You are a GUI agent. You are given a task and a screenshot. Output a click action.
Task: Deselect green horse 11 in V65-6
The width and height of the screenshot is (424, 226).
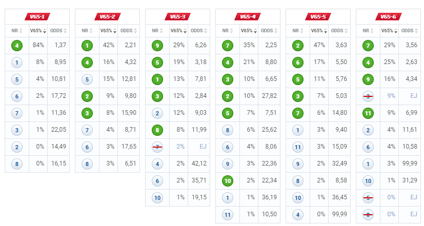(368, 113)
